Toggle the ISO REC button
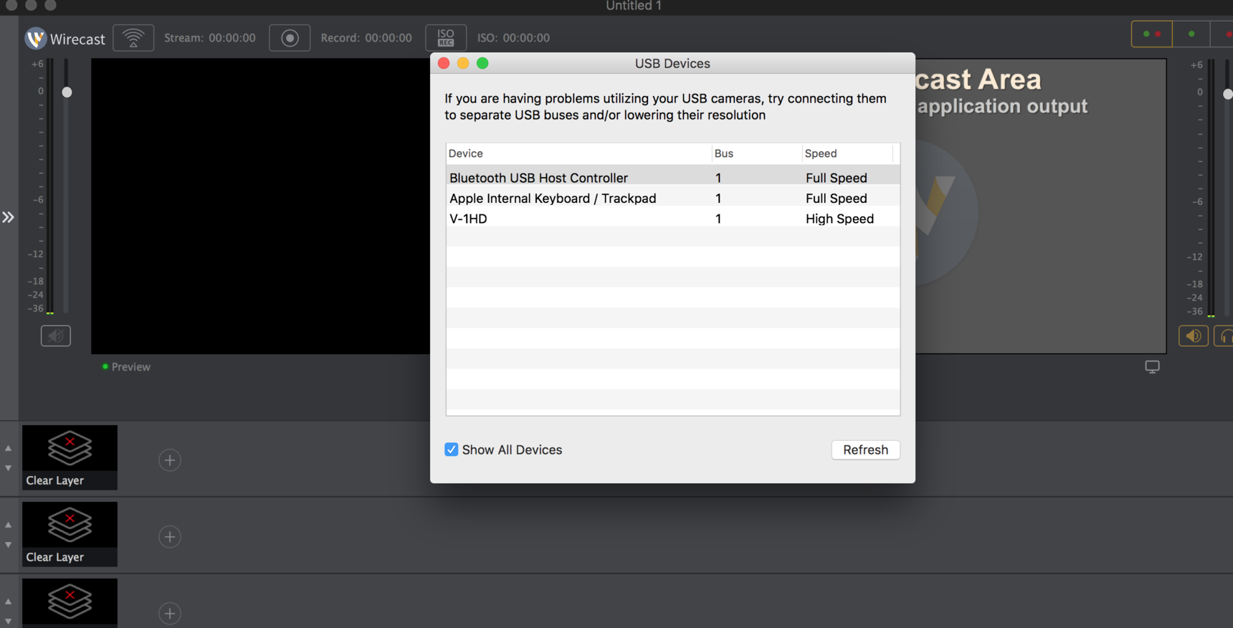 tap(446, 38)
